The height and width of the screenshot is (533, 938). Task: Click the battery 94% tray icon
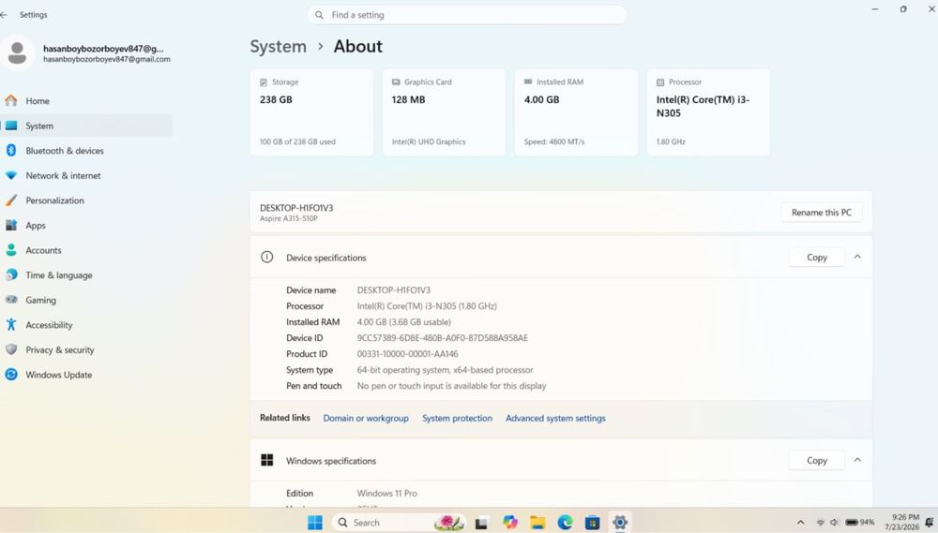click(859, 523)
